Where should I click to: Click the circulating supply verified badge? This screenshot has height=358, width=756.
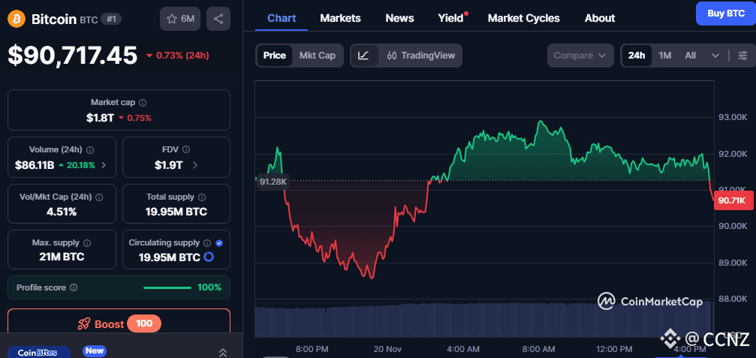[219, 243]
